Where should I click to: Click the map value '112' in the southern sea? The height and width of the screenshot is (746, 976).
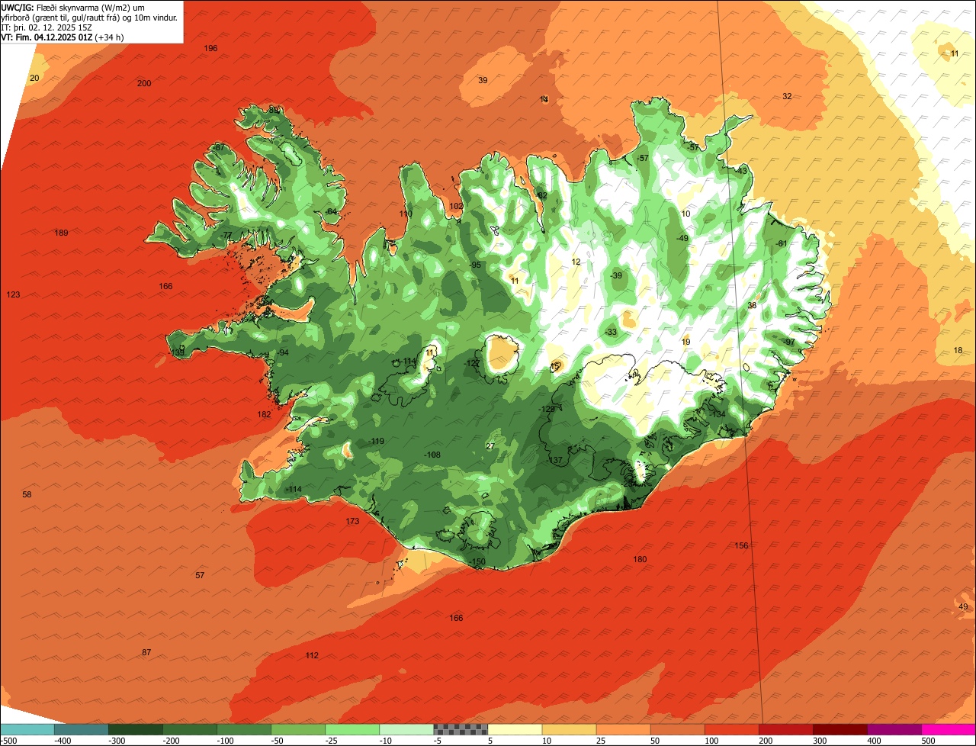pyautogui.click(x=312, y=655)
